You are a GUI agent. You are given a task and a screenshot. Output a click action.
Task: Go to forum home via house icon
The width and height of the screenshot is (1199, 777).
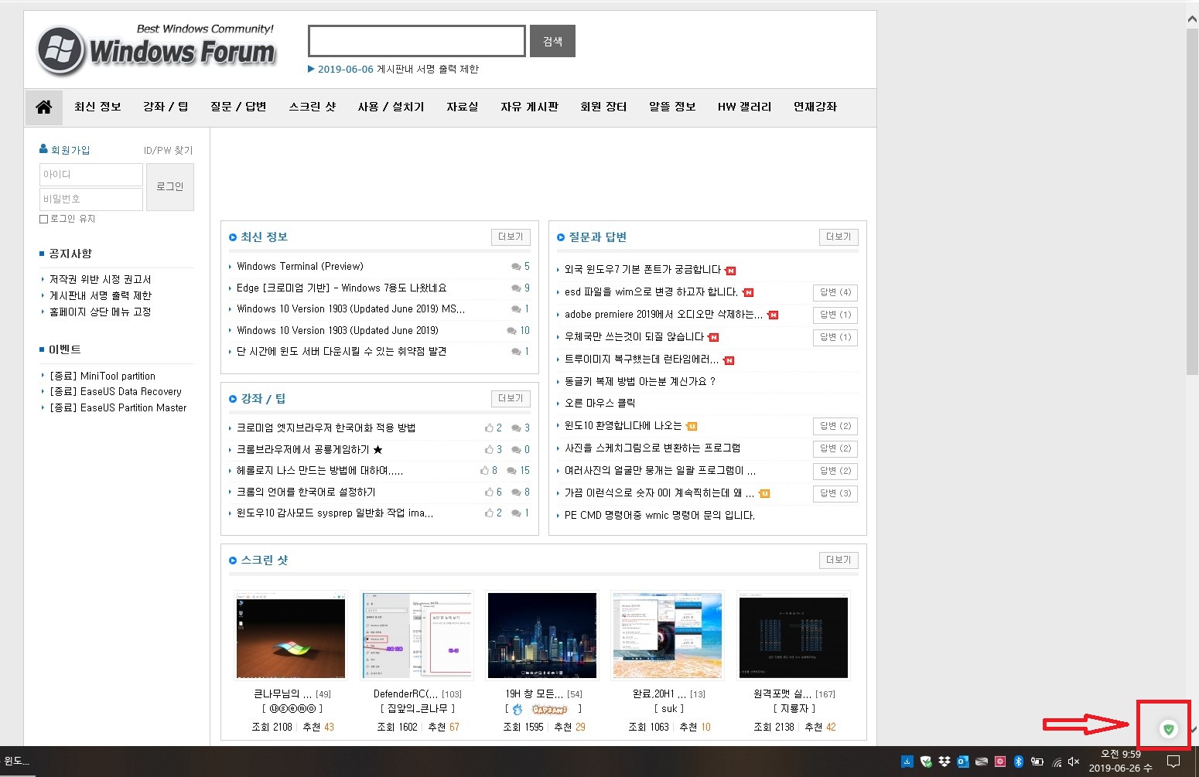44,107
